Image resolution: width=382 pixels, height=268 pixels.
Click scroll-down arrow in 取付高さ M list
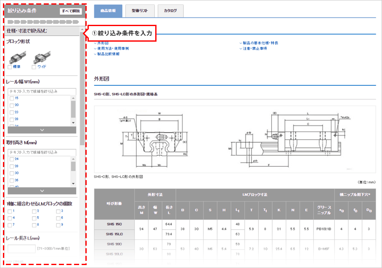(73, 183)
